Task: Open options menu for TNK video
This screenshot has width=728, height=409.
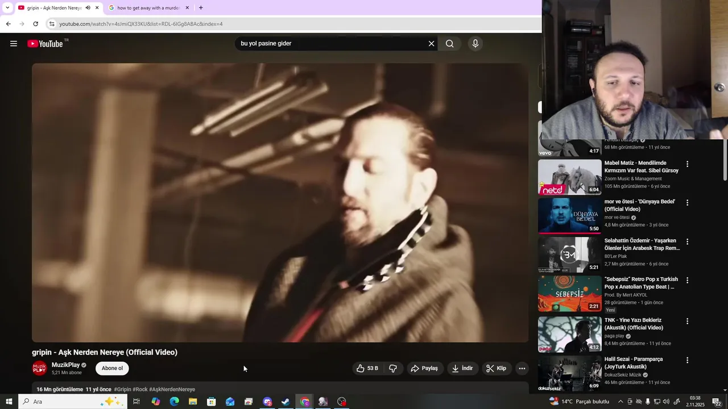Action: (x=687, y=321)
